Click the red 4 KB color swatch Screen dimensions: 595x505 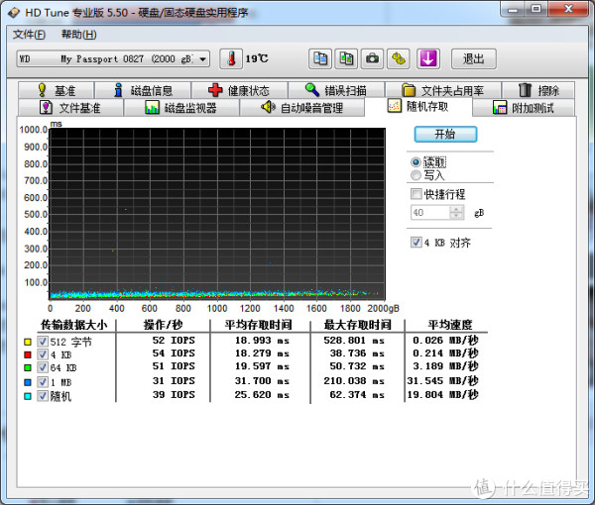click(28, 354)
